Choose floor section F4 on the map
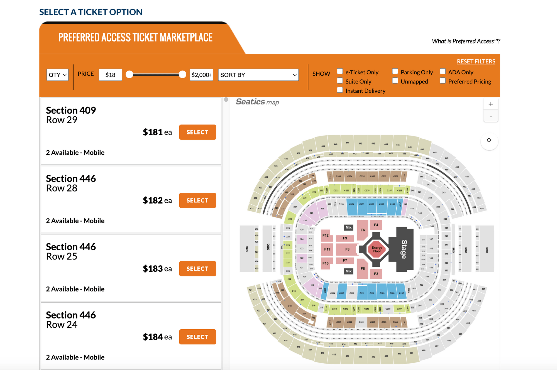 (376, 225)
